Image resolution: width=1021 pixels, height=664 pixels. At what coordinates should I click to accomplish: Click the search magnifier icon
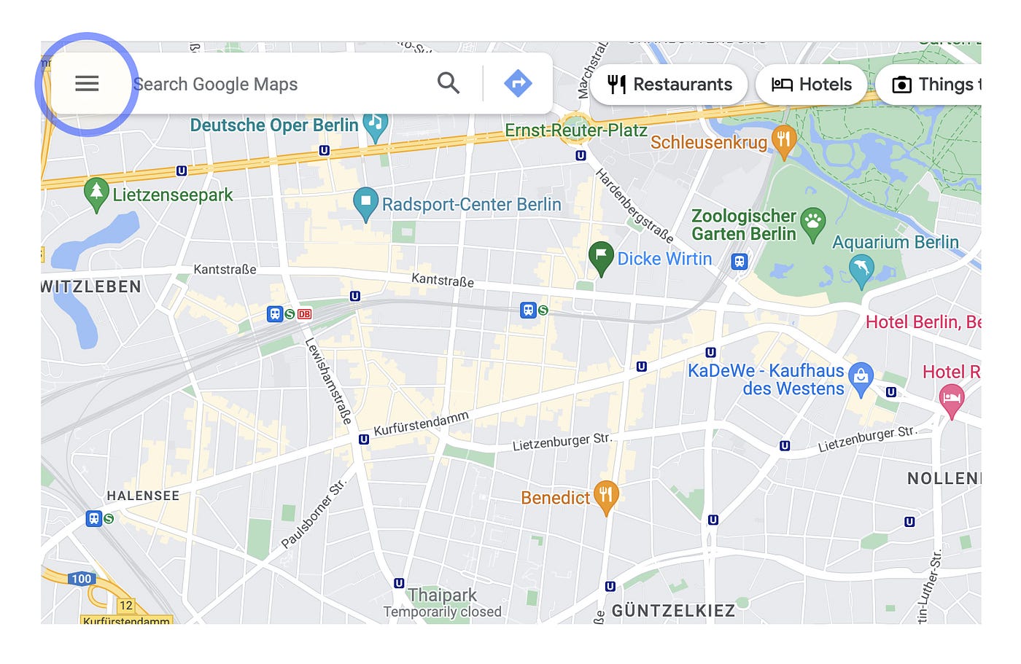(449, 83)
